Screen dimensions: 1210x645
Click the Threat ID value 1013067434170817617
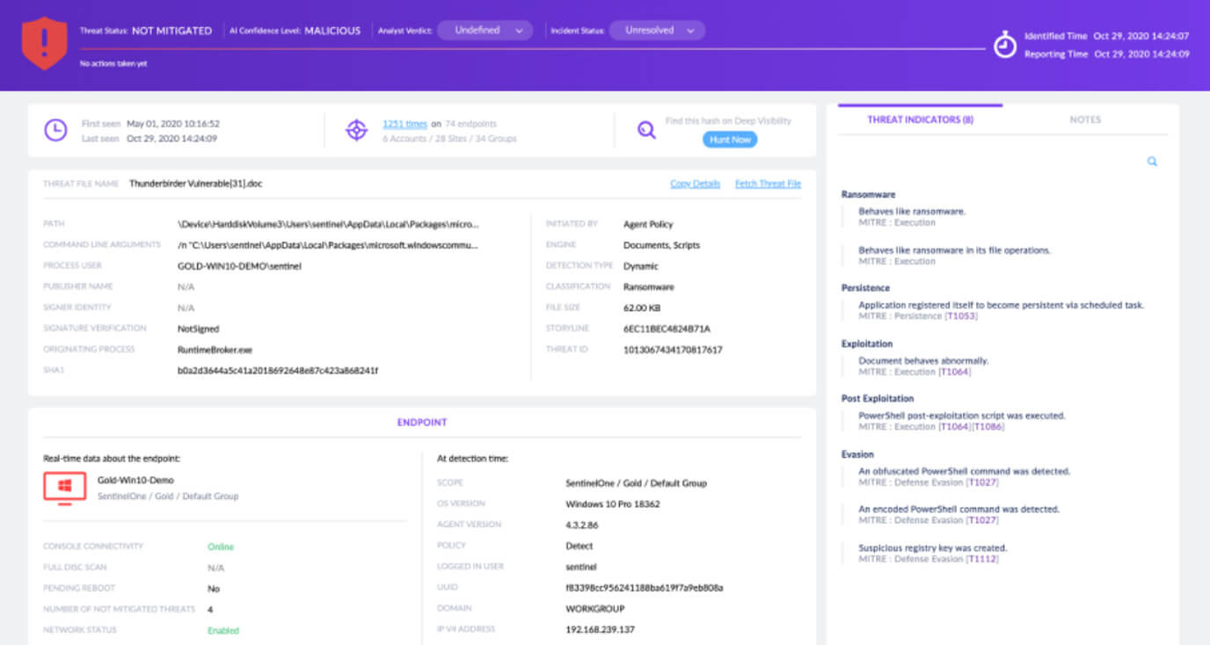673,350
